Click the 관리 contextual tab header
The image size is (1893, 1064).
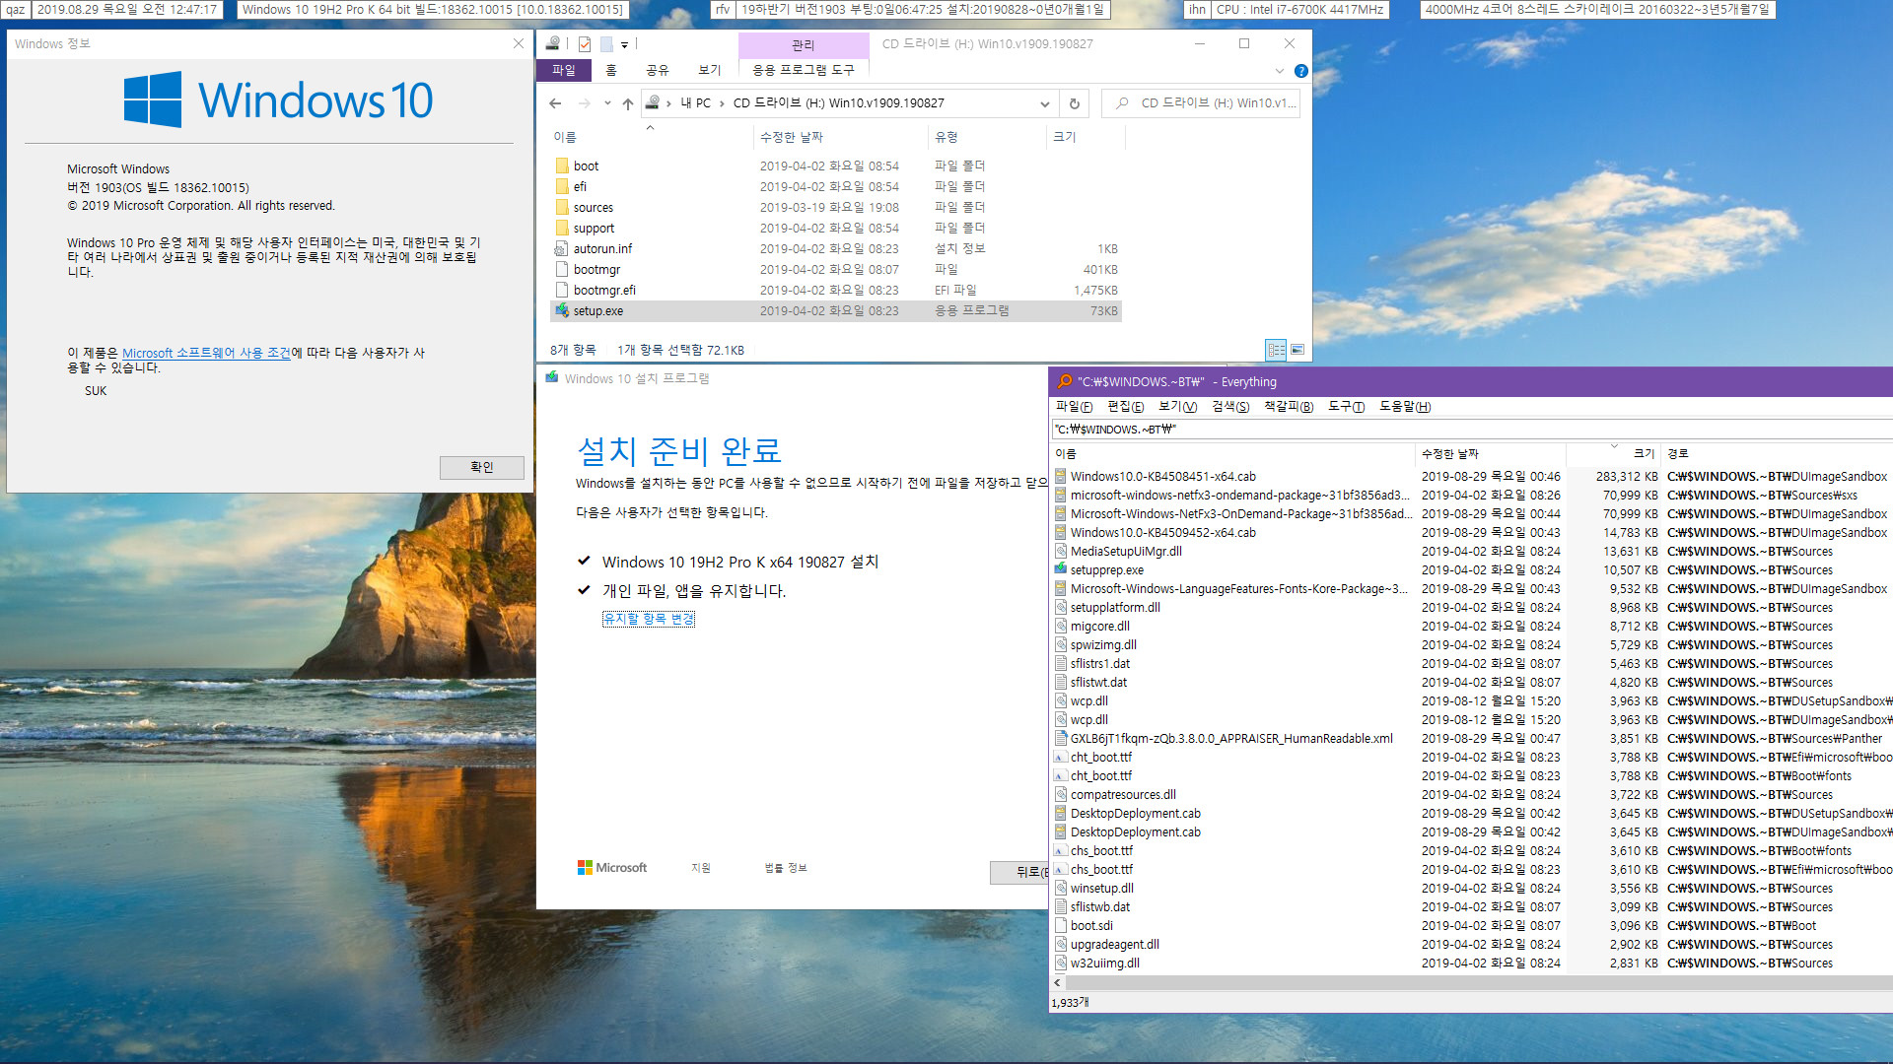[804, 45]
